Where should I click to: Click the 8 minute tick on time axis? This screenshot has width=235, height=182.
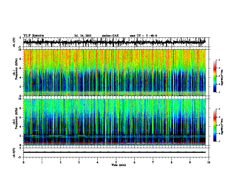(x=172, y=162)
